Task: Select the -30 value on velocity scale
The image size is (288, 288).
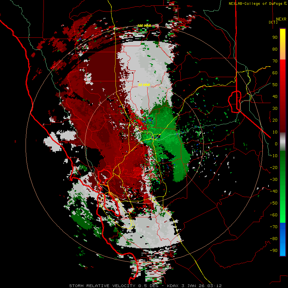Action: click(x=274, y=180)
